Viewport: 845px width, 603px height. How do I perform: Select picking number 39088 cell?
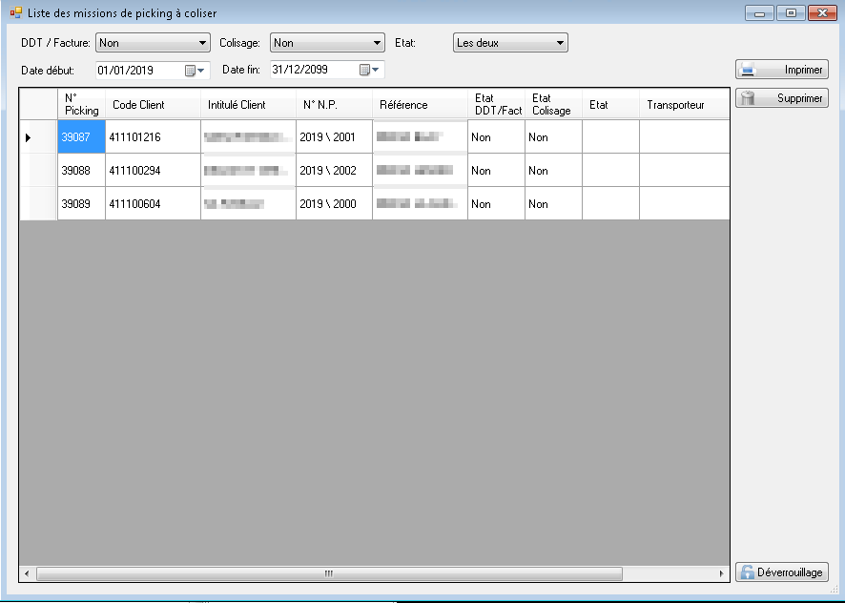pos(81,171)
